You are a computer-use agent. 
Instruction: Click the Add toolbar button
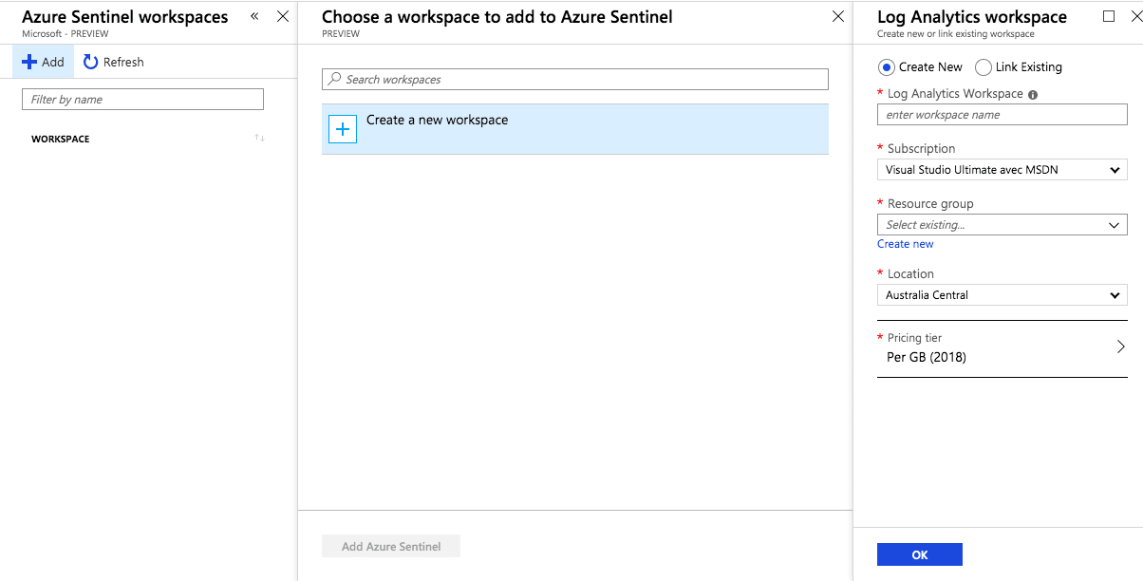pyautogui.click(x=44, y=62)
